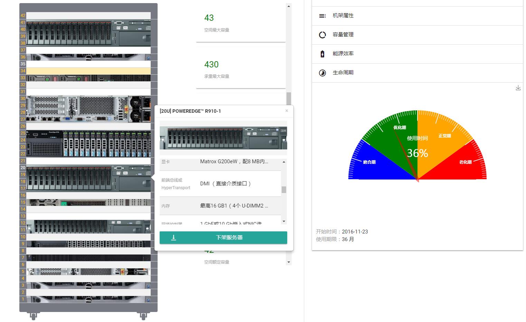Viewport: 526px width, 322px height.
Task: Click the 机架属性 list icon
Action: pyautogui.click(x=322, y=16)
